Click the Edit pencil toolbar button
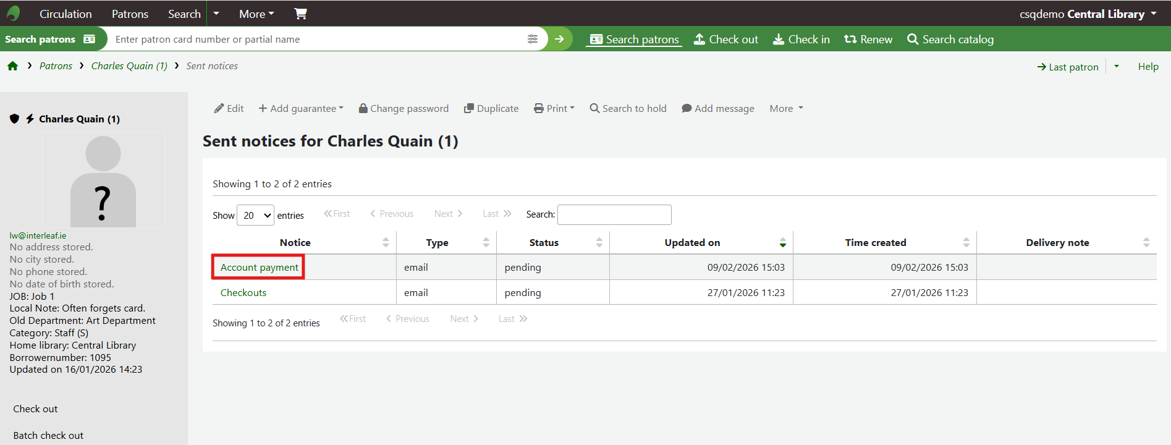Viewport: 1171px width, 445px height. [x=229, y=108]
